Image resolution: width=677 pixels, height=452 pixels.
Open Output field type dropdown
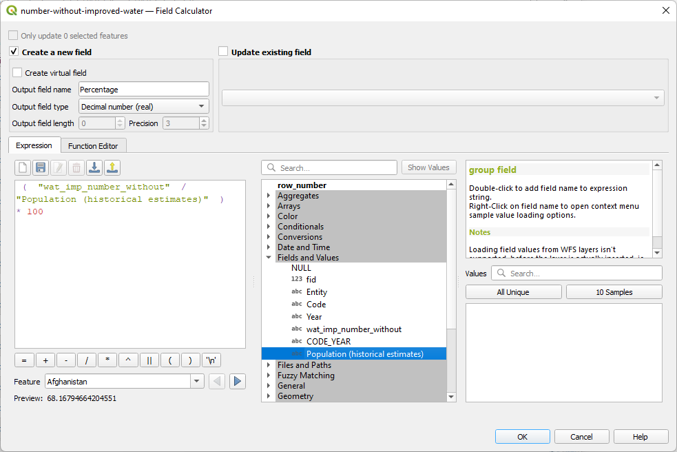coord(143,107)
